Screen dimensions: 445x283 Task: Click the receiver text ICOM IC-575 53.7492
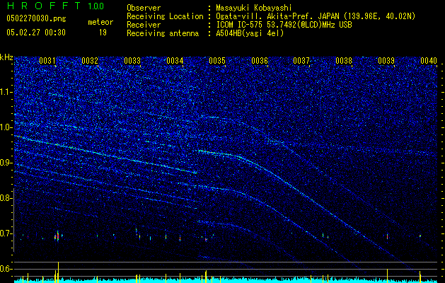point(284,25)
